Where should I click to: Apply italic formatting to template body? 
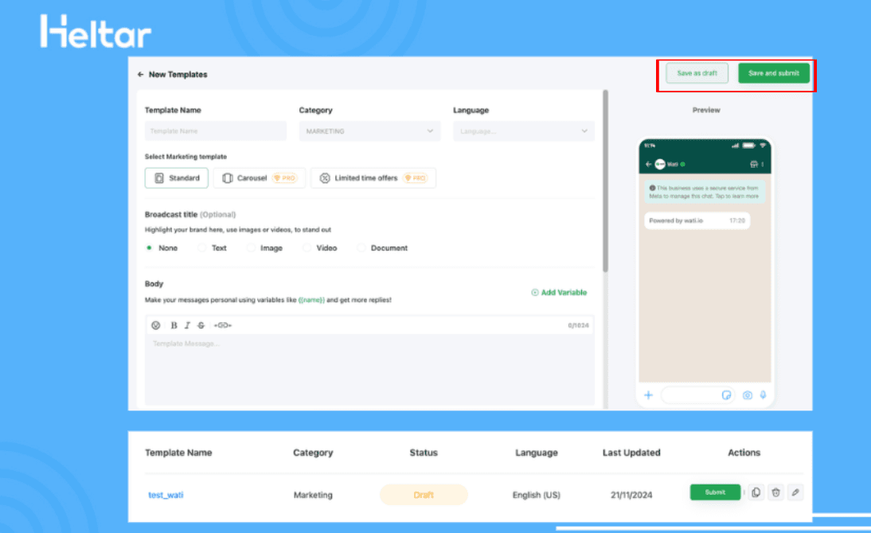pos(187,325)
